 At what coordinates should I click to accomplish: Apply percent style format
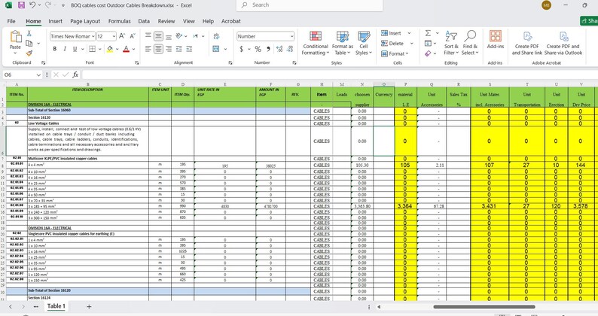coord(258,49)
